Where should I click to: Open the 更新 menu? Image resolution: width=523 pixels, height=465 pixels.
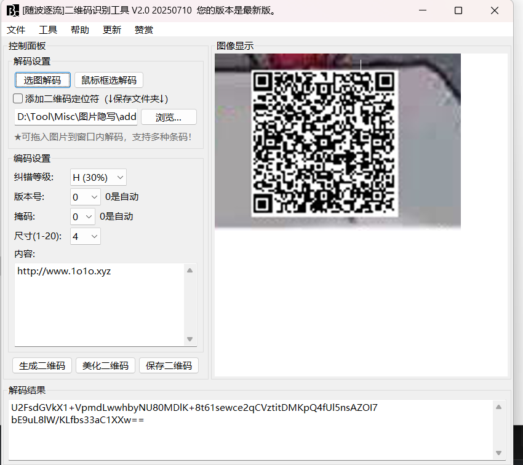click(112, 30)
